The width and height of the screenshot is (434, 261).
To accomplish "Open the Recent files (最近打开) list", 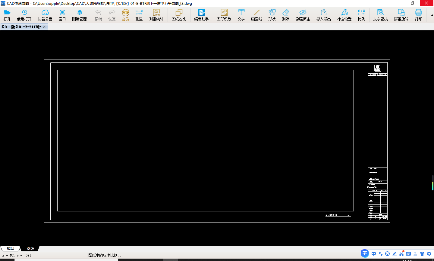I will (24, 15).
